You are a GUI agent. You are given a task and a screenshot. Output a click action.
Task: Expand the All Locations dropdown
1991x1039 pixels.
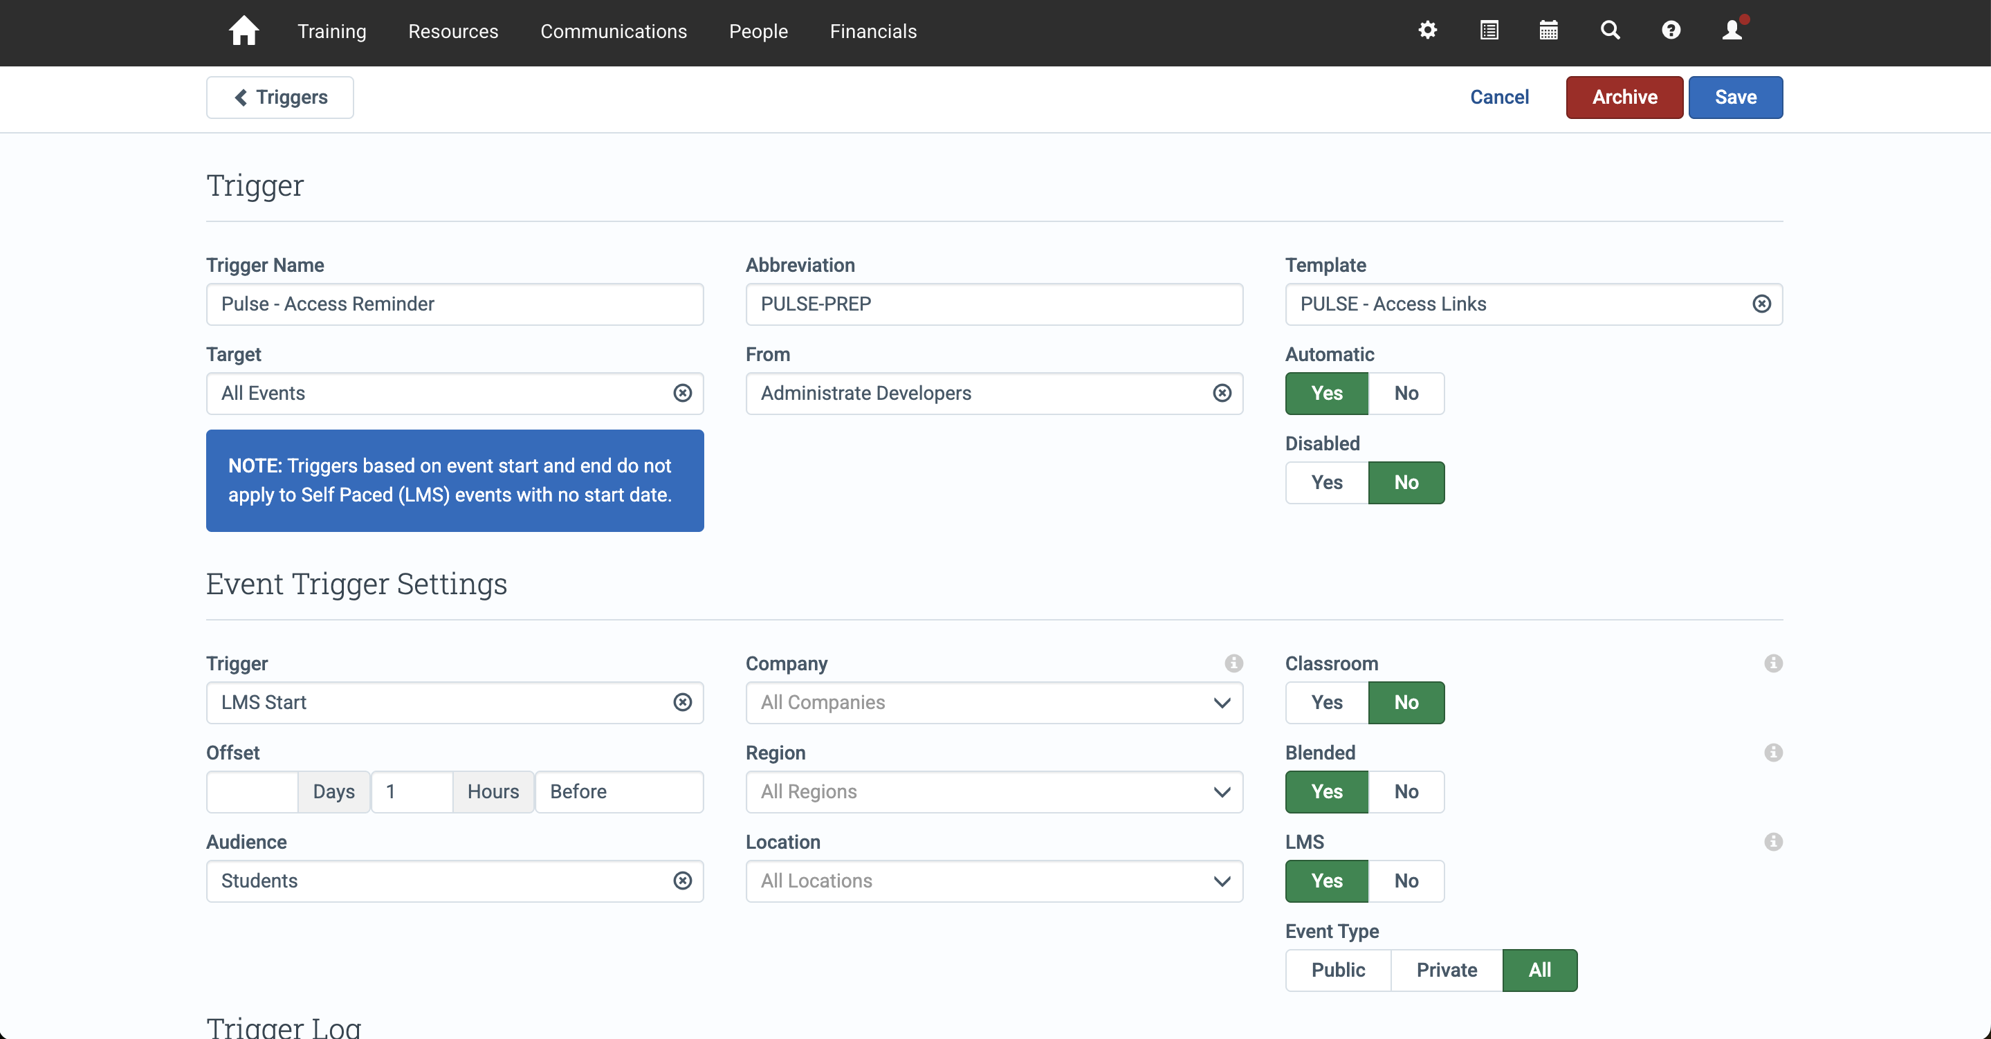click(x=994, y=881)
